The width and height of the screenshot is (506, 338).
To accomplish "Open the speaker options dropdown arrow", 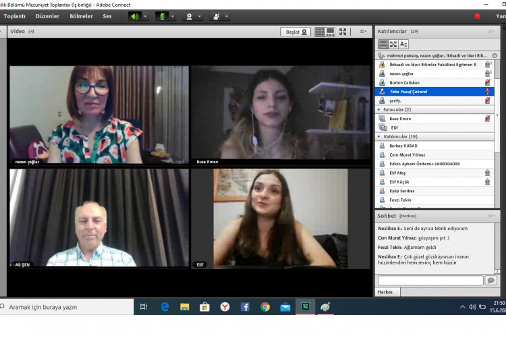I will (x=145, y=16).
